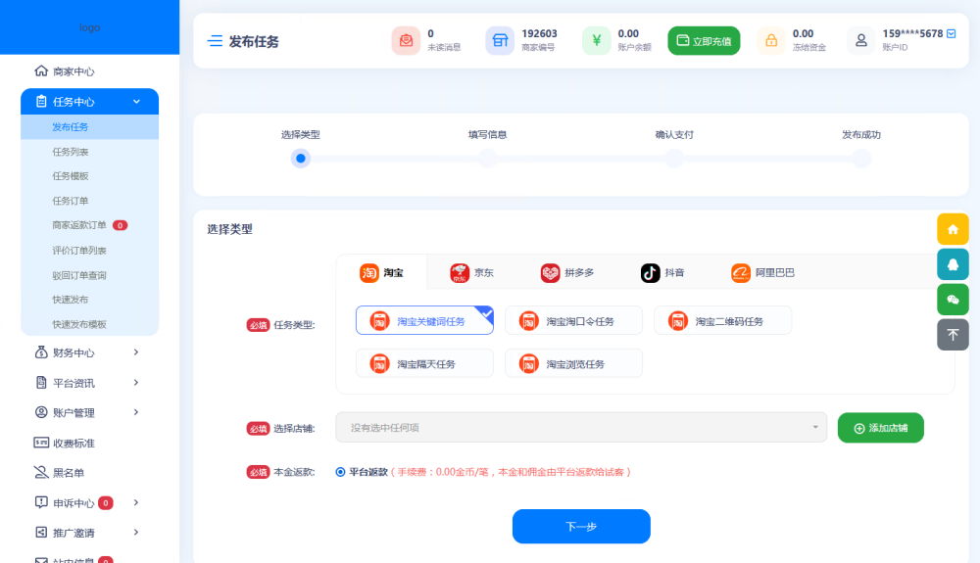Screen dimensions: 980x563
Task: Select 淘宝二维码任务 task type
Action: 722,320
